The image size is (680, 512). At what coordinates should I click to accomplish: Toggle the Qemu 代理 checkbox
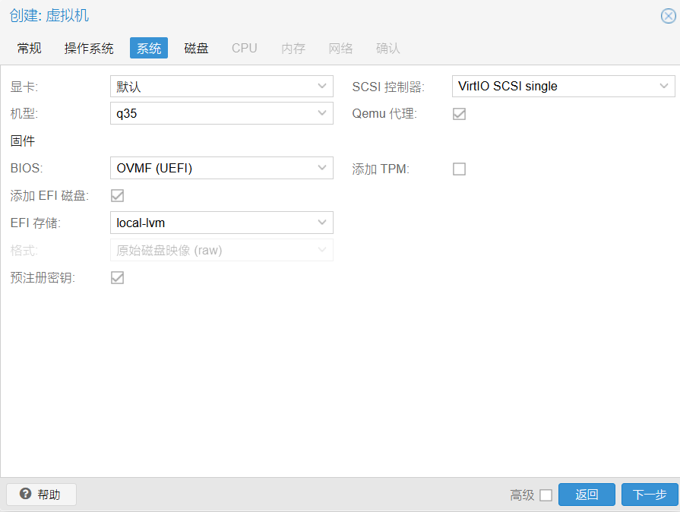[x=459, y=114]
